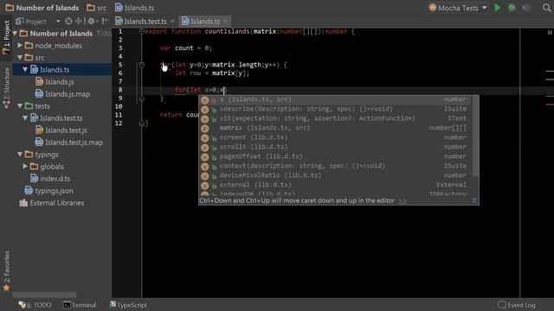554x311 pixels.
Task: Open the Terminal tool window
Action: [80, 305]
